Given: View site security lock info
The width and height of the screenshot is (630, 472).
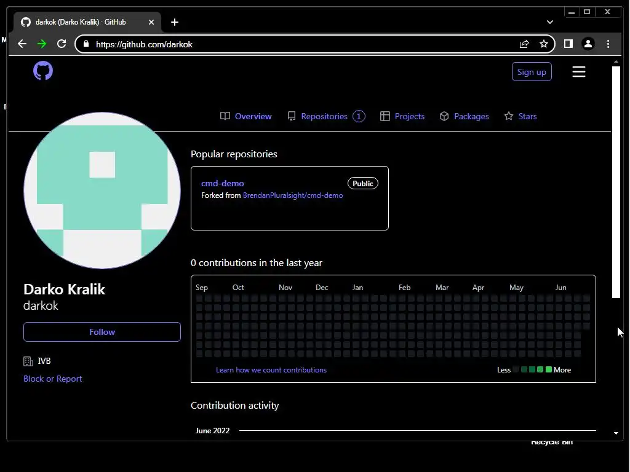Looking at the screenshot, I should (86, 44).
